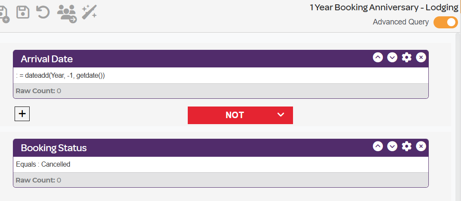Image resolution: width=461 pixels, height=201 pixels.
Task: Click the plus add criteria button
Action: coord(22,114)
